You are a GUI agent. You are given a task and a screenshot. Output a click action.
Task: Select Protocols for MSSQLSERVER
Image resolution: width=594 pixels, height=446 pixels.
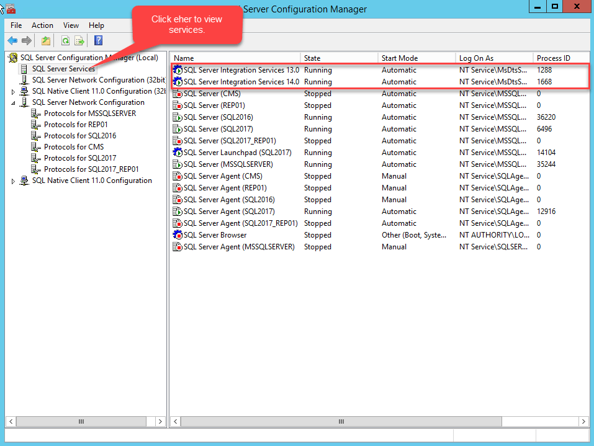90,114
